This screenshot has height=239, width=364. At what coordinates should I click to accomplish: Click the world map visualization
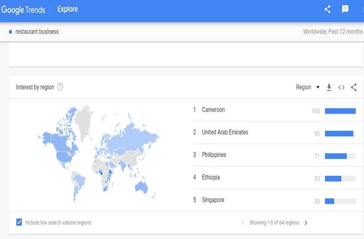pyautogui.click(x=98, y=149)
